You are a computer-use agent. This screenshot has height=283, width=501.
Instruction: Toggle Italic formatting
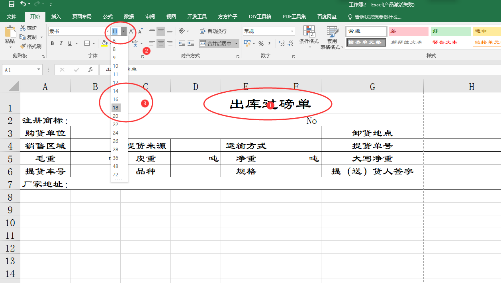61,43
